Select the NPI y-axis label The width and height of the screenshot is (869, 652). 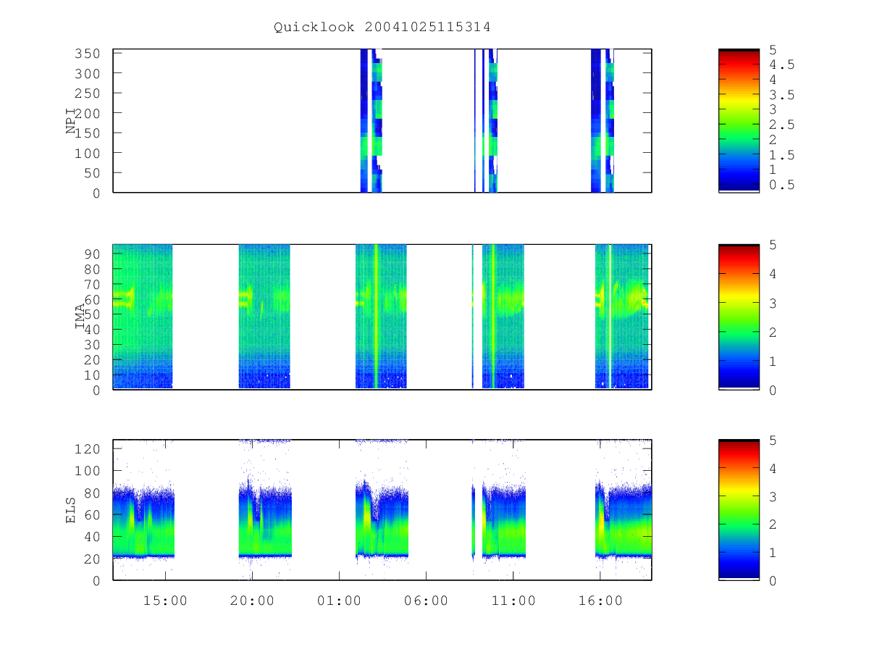[71, 121]
